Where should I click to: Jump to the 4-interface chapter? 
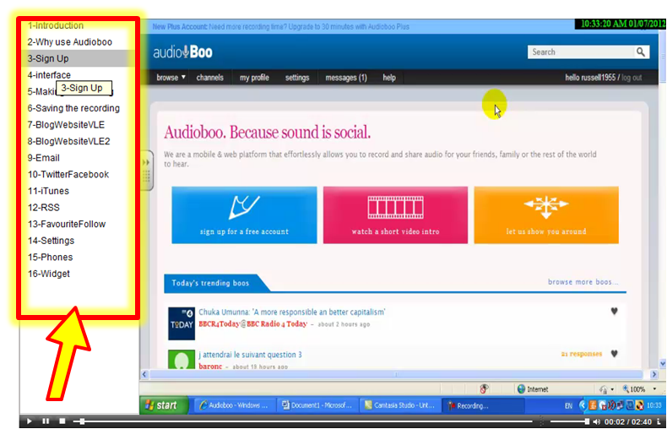coord(49,75)
